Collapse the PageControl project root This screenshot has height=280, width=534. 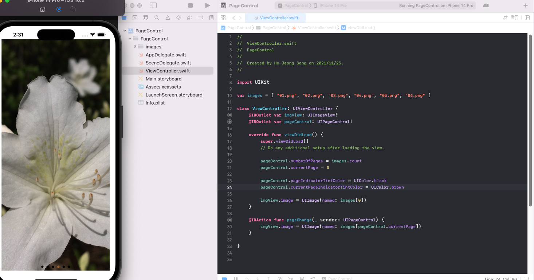coord(125,31)
